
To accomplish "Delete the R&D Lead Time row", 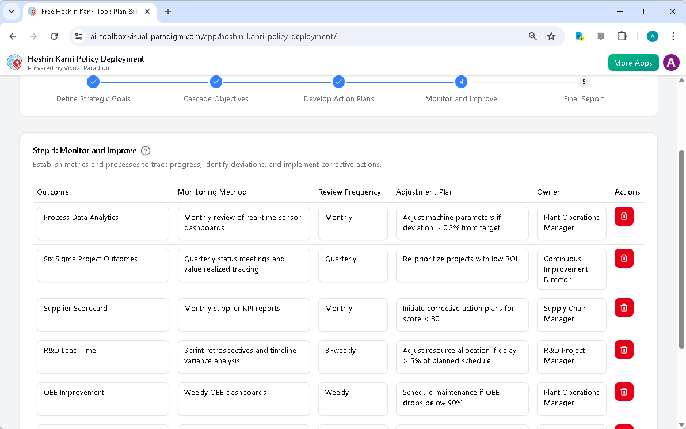I will click(624, 350).
